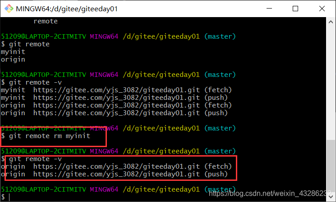Viewport: 336px width, 202px height.
Task: Maximize the MINGW64 terminal window
Action: (295, 9)
